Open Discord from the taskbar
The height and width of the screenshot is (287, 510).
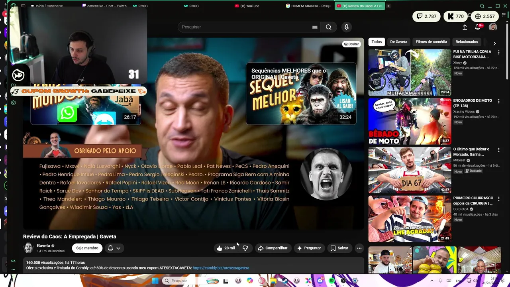pos(320,281)
